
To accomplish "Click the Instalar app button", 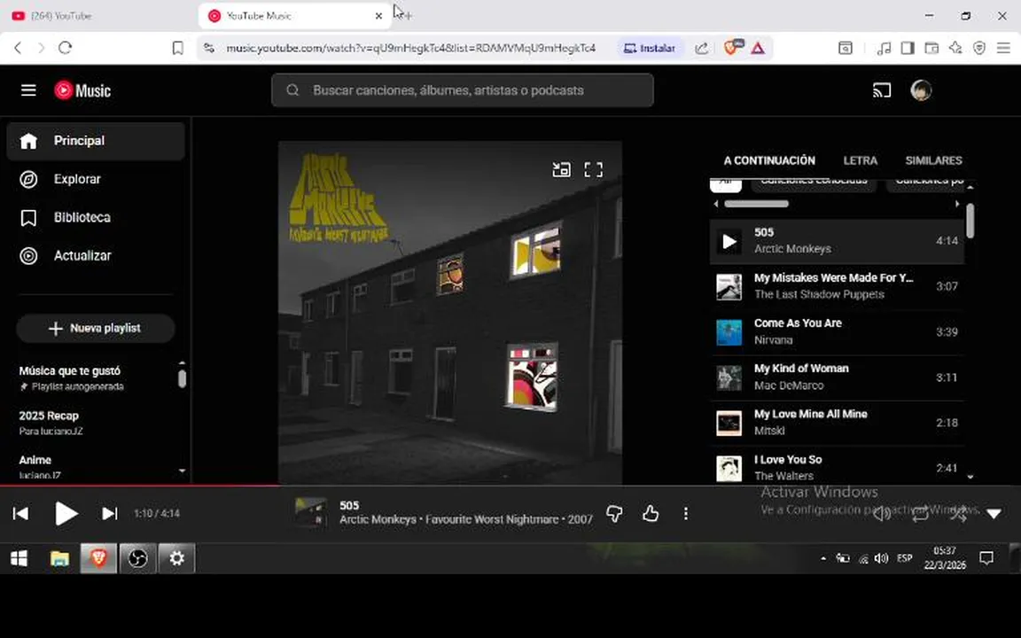I will pos(649,48).
